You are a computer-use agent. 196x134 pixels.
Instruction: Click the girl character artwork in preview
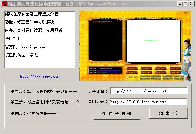point(186,59)
